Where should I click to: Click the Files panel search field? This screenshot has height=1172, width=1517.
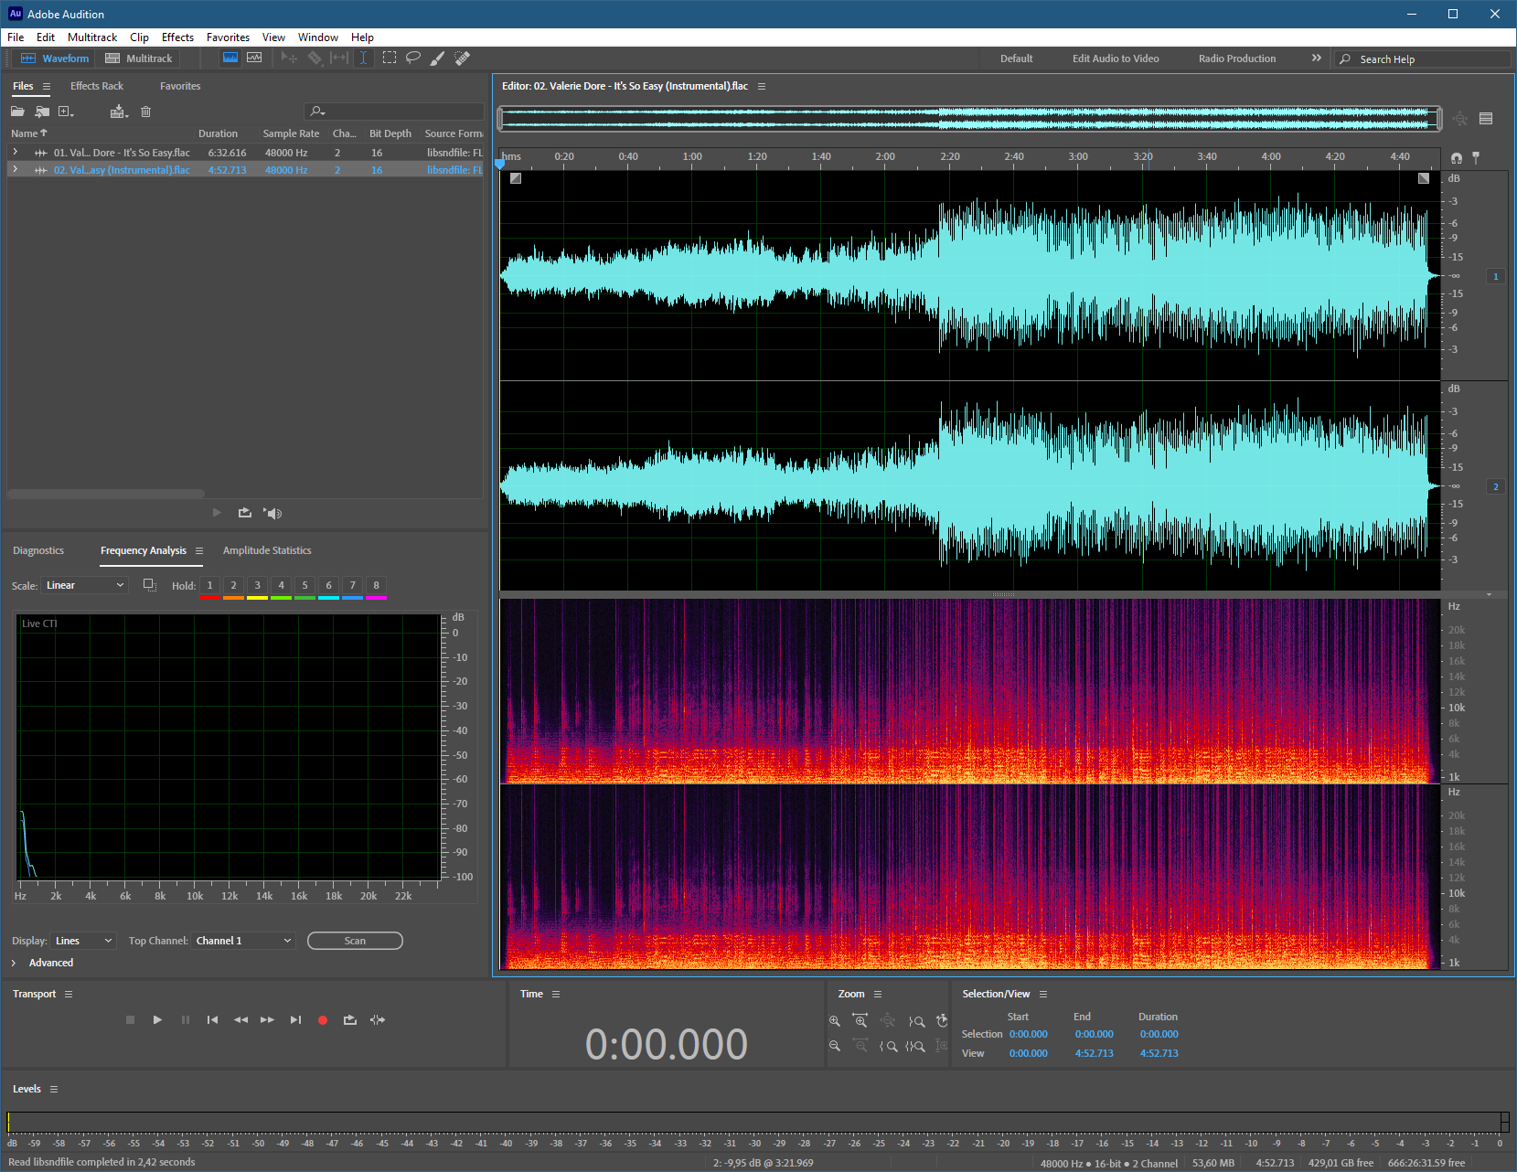(x=393, y=112)
